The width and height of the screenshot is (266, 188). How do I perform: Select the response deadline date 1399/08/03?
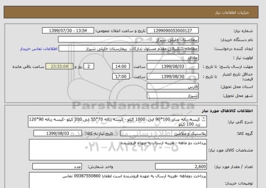[x=173, y=67]
